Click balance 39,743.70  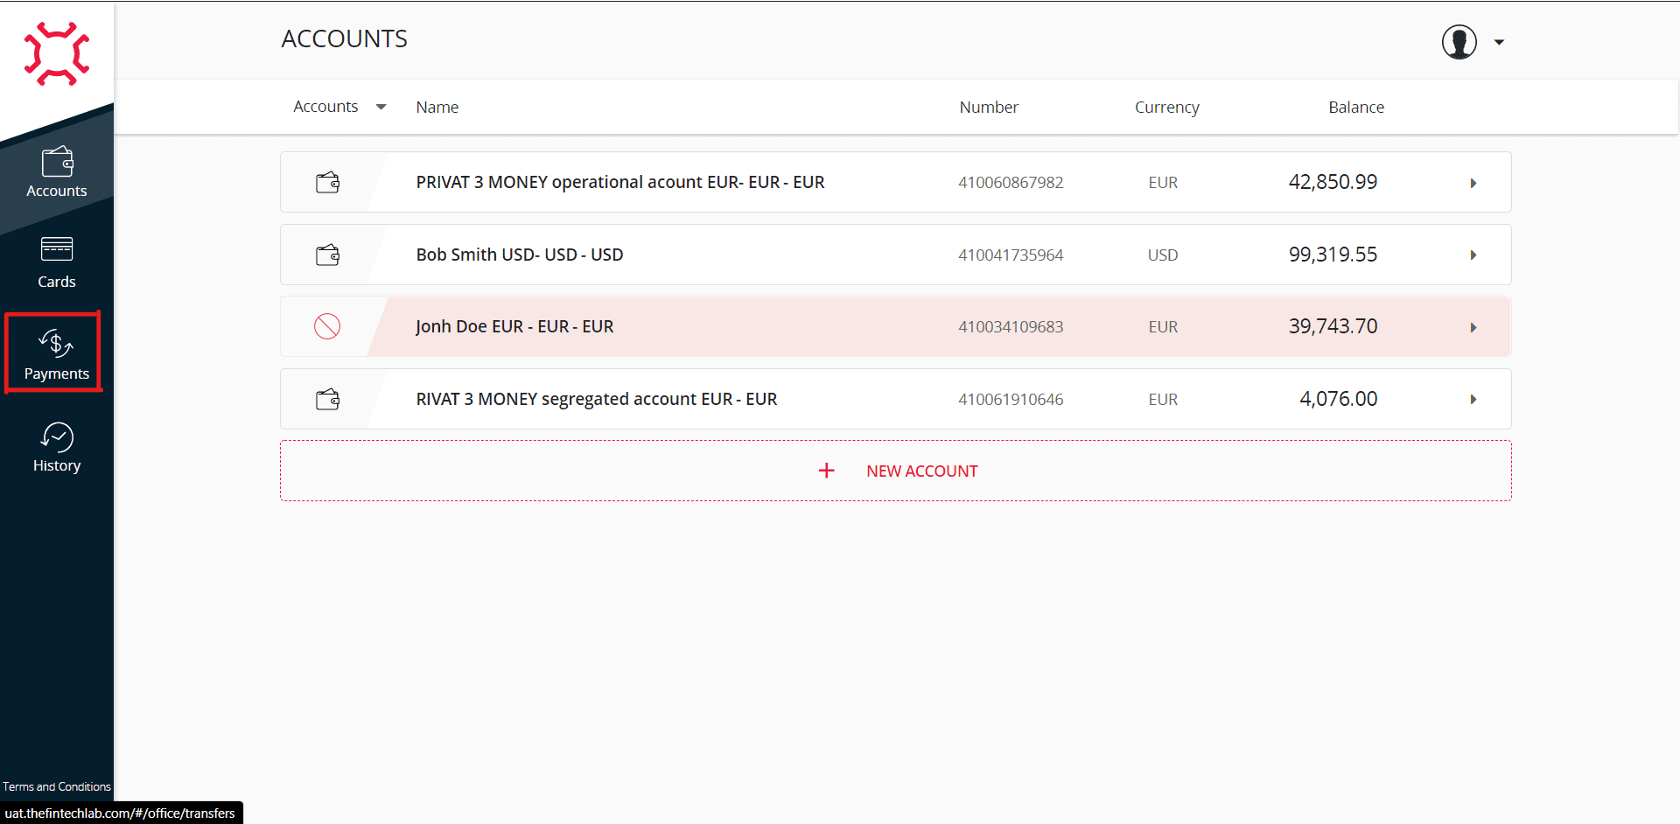click(1333, 326)
